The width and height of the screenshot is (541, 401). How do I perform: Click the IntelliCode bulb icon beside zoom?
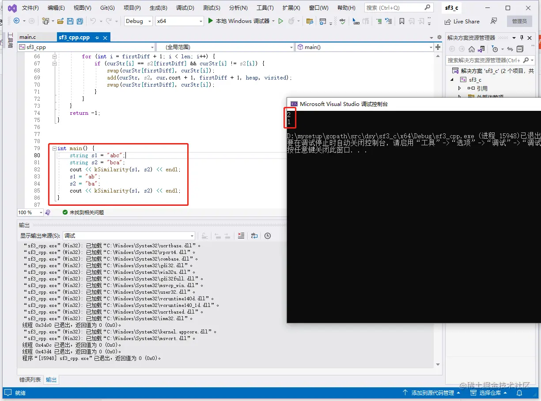click(48, 212)
